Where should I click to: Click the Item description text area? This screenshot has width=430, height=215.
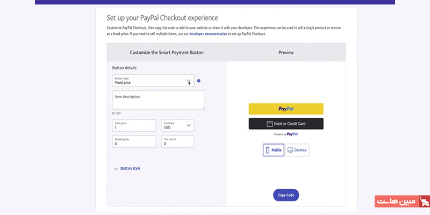159,100
